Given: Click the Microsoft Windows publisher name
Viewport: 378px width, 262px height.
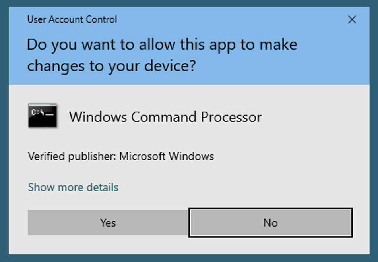Looking at the screenshot, I should click(167, 156).
